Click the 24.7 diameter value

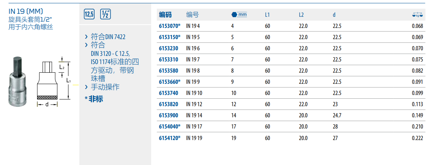pyautogui.click(x=337, y=115)
